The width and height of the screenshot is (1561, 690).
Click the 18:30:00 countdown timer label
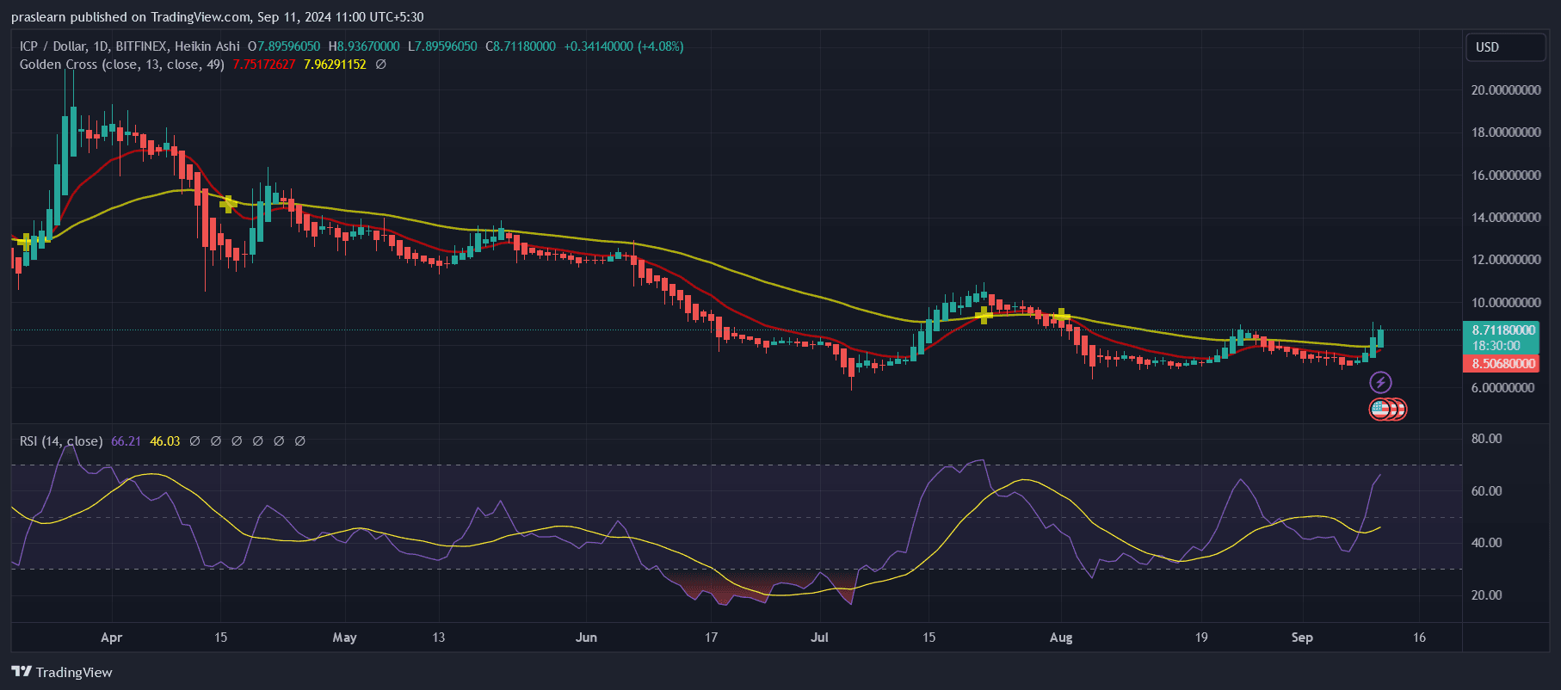coord(1496,346)
